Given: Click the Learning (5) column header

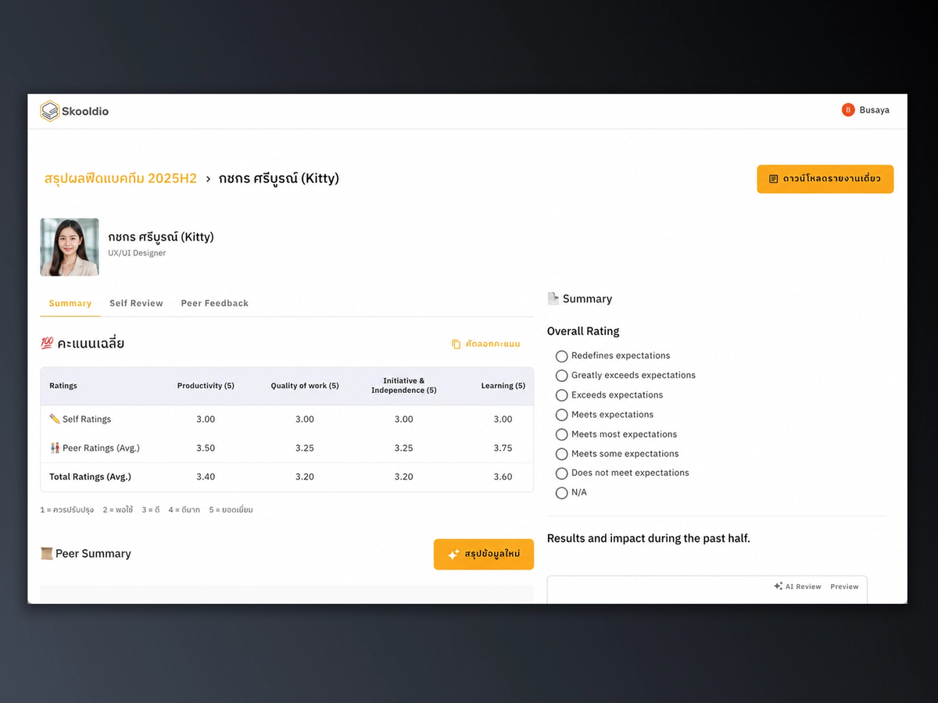Looking at the screenshot, I should (x=503, y=386).
